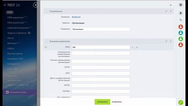
Task: Click the TEST 24 portal title
Action: (x=14, y=5)
